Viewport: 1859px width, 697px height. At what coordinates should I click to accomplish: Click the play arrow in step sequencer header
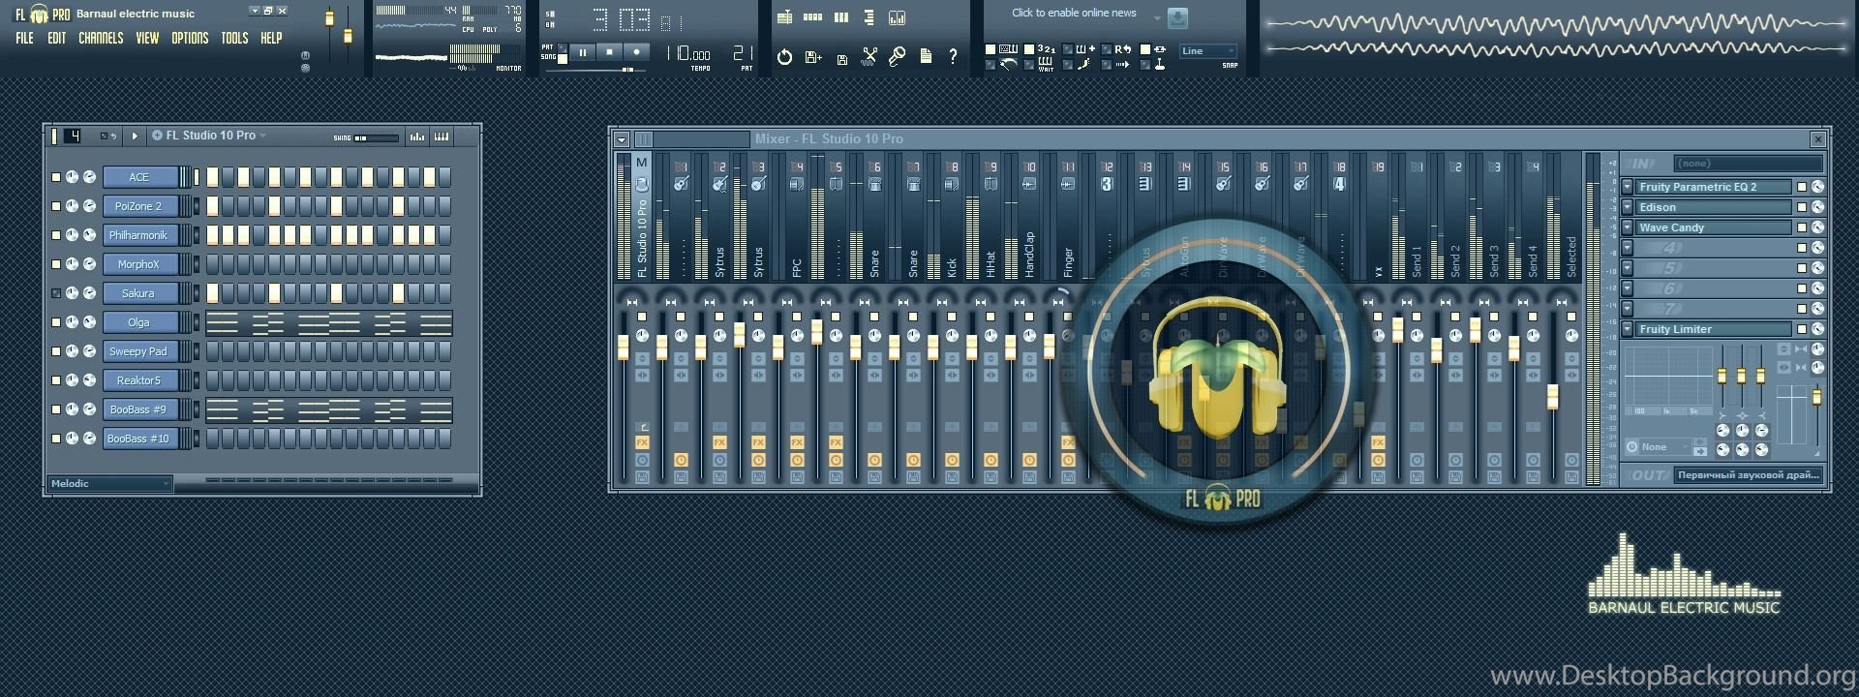(x=135, y=136)
